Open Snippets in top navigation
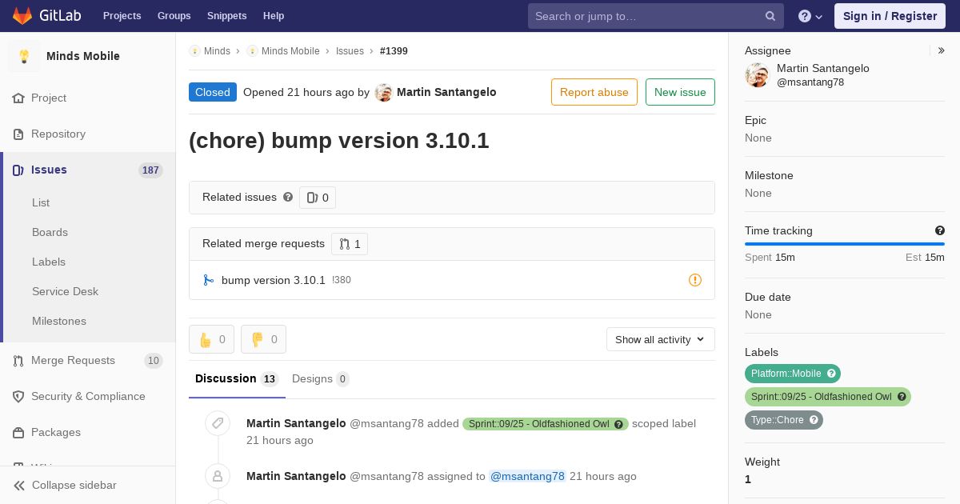Image resolution: width=960 pixels, height=504 pixels. 227,16
